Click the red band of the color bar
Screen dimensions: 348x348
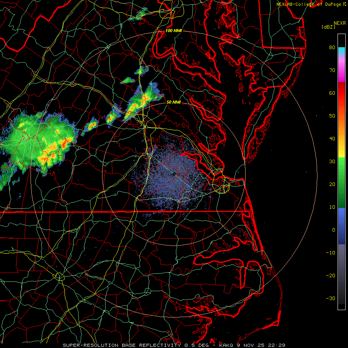341,93
